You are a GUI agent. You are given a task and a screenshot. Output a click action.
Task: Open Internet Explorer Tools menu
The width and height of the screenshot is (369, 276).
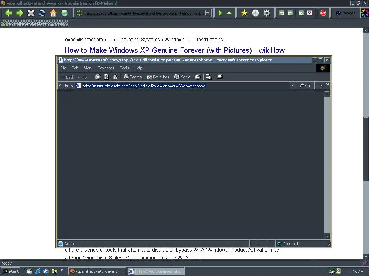pos(124,68)
